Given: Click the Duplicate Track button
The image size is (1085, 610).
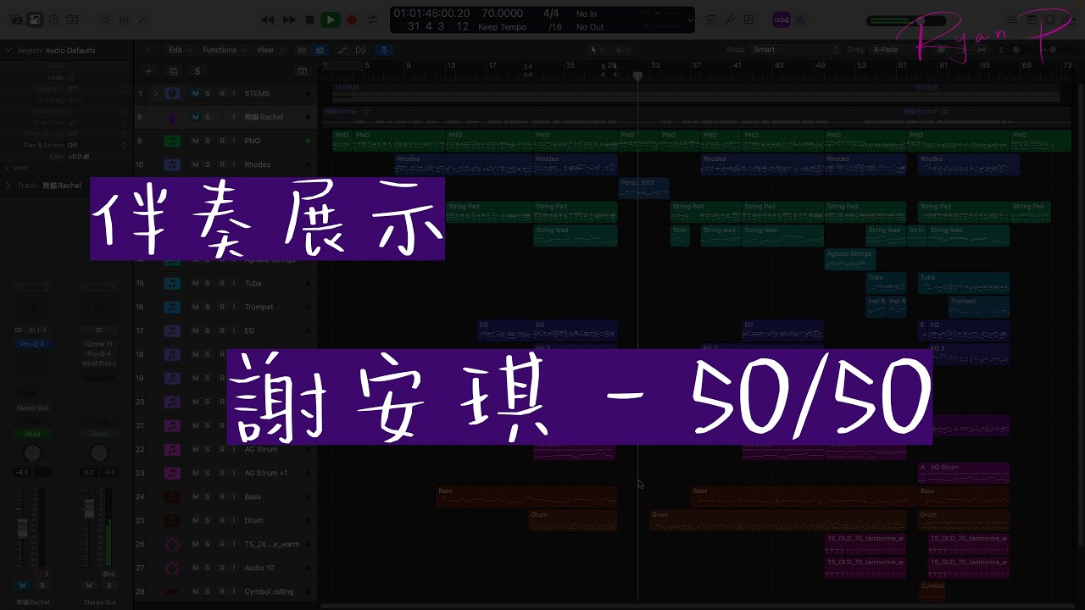Looking at the screenshot, I should (x=173, y=72).
